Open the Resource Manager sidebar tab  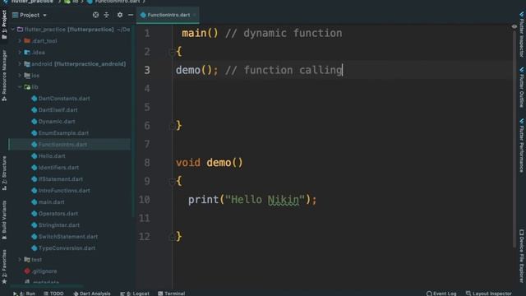(x=4, y=76)
